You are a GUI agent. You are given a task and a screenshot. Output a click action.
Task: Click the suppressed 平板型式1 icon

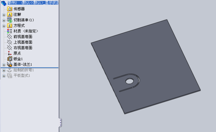click(9, 75)
